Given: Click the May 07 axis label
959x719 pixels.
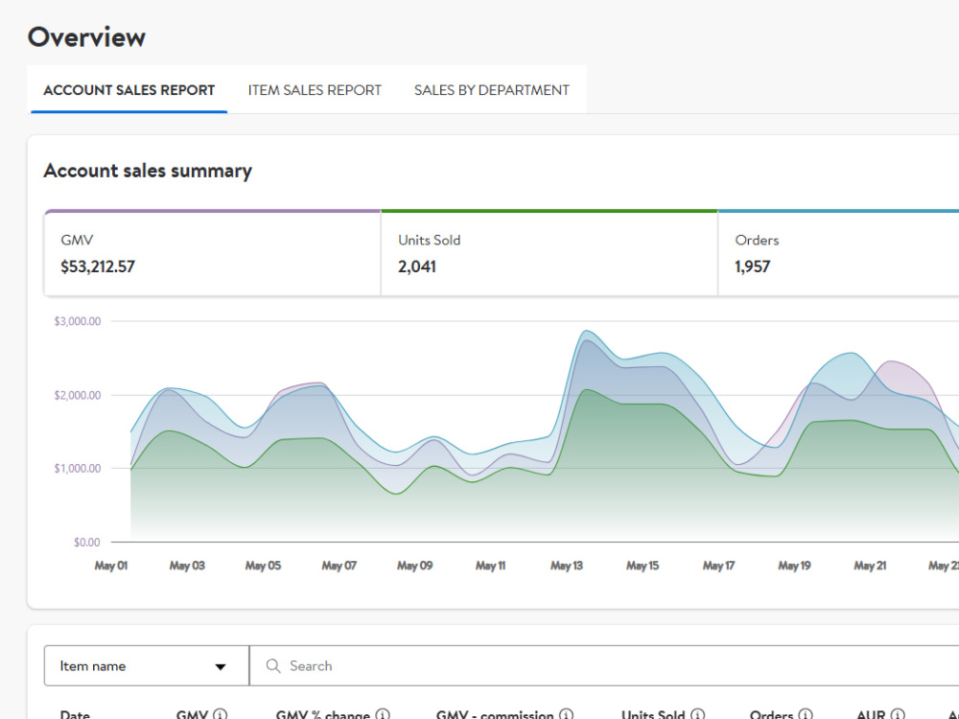Looking at the screenshot, I should pos(339,566).
